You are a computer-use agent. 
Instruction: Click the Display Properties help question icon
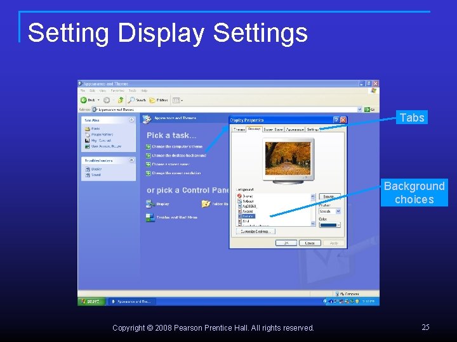click(336, 120)
